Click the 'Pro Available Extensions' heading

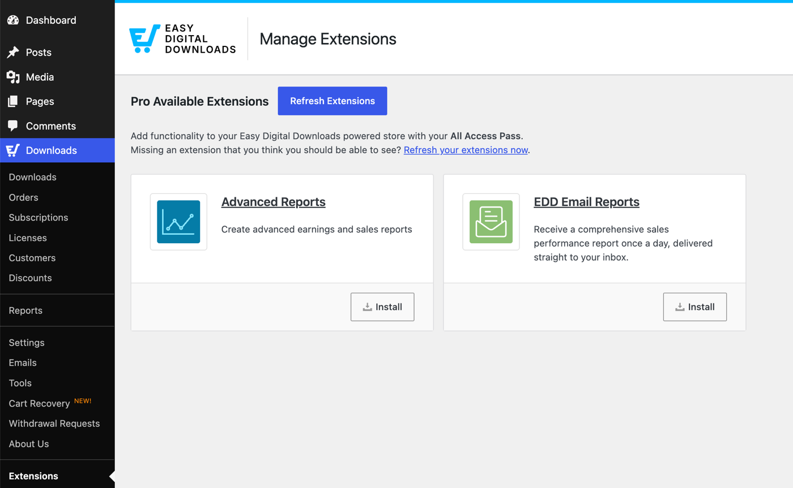(x=199, y=102)
